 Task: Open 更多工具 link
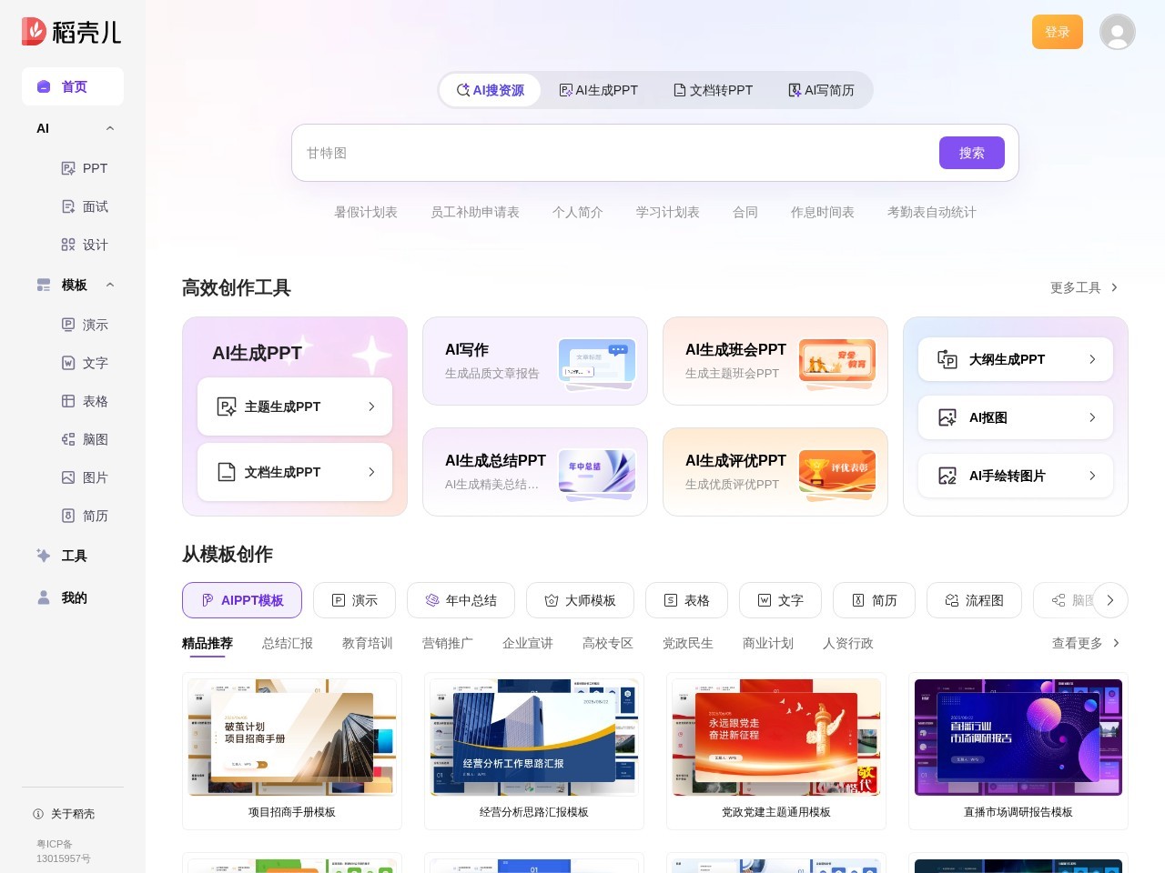1084,287
